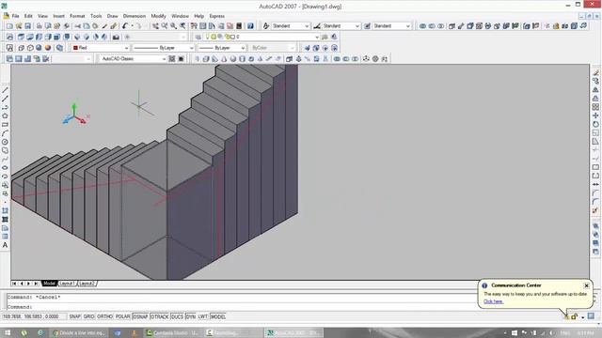Toggle LWT lineweight display
Viewport: 602px width, 338px height.
203,316
